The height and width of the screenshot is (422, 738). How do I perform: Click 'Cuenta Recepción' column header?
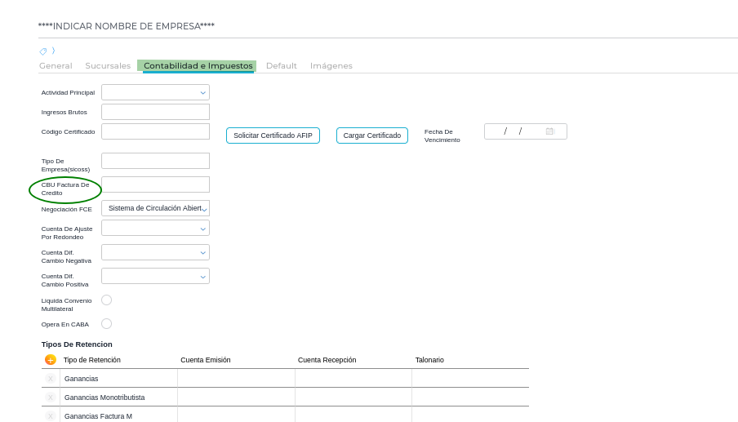(x=327, y=360)
